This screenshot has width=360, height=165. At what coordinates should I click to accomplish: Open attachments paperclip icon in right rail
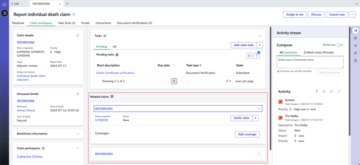click(355, 53)
